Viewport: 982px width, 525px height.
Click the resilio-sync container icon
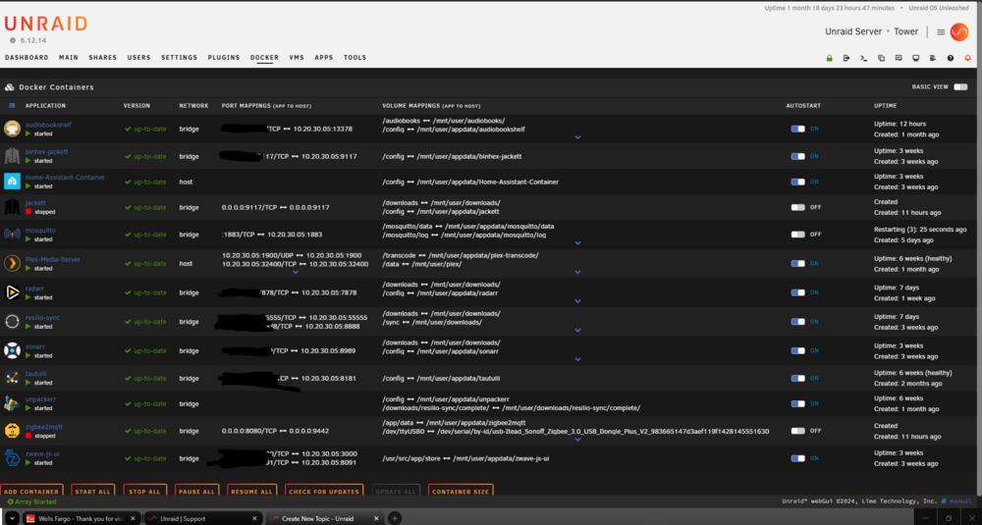[x=12, y=322]
